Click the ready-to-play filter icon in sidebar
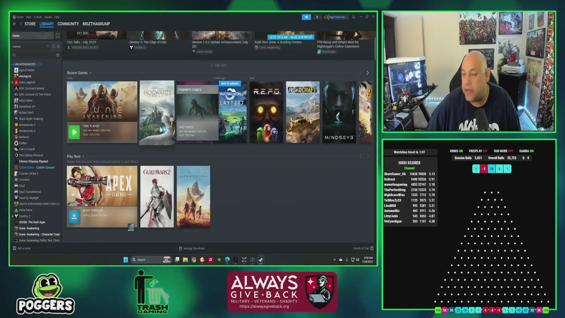Screen dimensions: 565x318 click(58, 46)
